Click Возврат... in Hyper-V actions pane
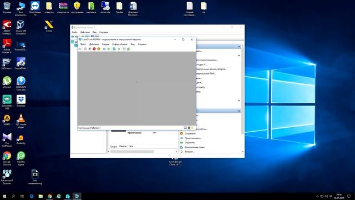This screenshot has width=355, height=200. [x=190, y=152]
